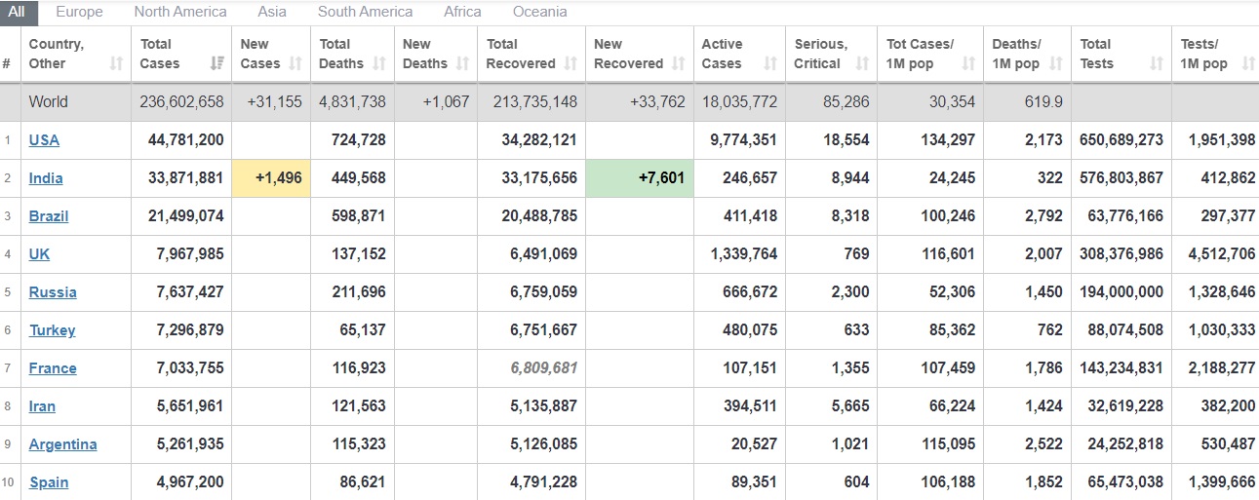Open the Asia continent tab
This screenshot has height=500, width=1259.
[272, 12]
